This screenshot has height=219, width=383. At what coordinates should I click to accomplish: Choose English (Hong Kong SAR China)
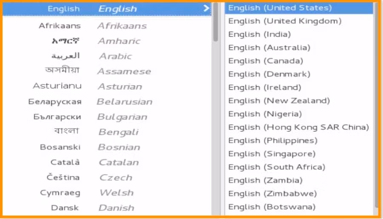[x=298, y=127]
